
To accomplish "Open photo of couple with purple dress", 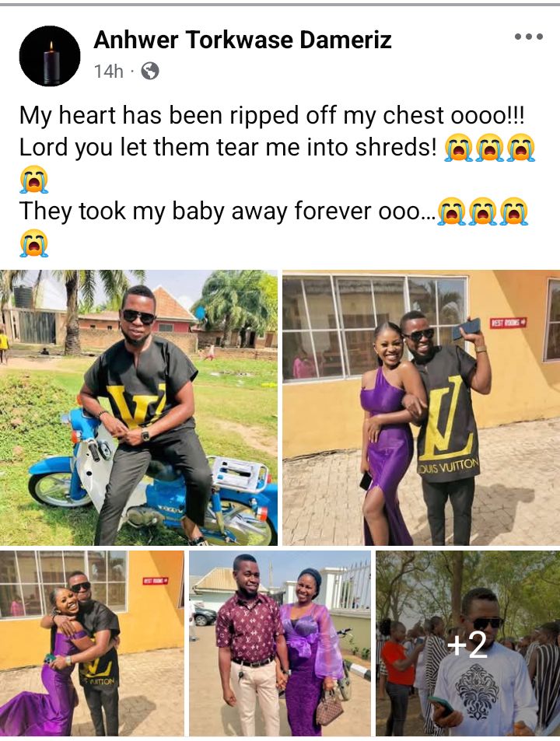I will click(421, 407).
